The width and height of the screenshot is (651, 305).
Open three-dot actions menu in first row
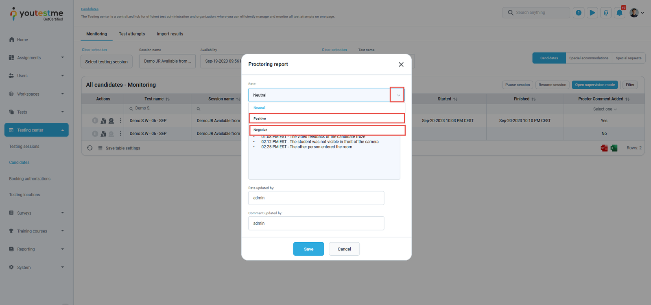[120, 121]
